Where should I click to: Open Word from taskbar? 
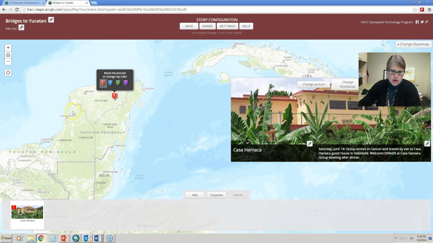(98, 238)
